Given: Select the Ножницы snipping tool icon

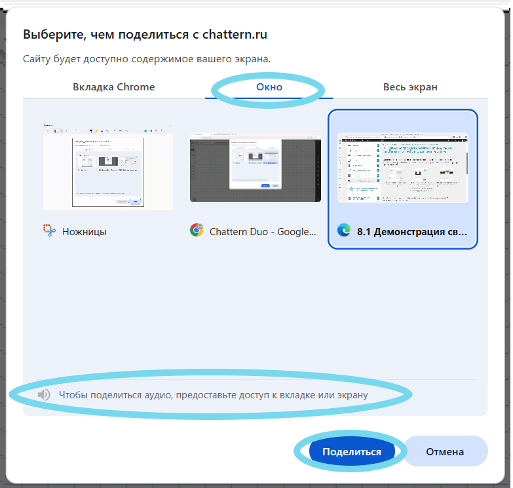Looking at the screenshot, I should tap(50, 231).
